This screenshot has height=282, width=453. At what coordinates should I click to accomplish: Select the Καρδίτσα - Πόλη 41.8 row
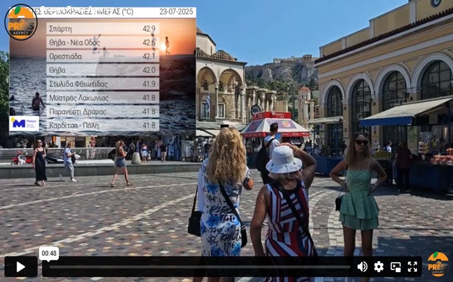pos(103,126)
